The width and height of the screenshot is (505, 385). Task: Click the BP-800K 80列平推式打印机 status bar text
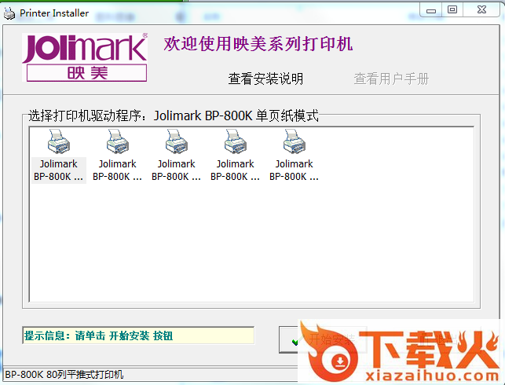coord(64,375)
